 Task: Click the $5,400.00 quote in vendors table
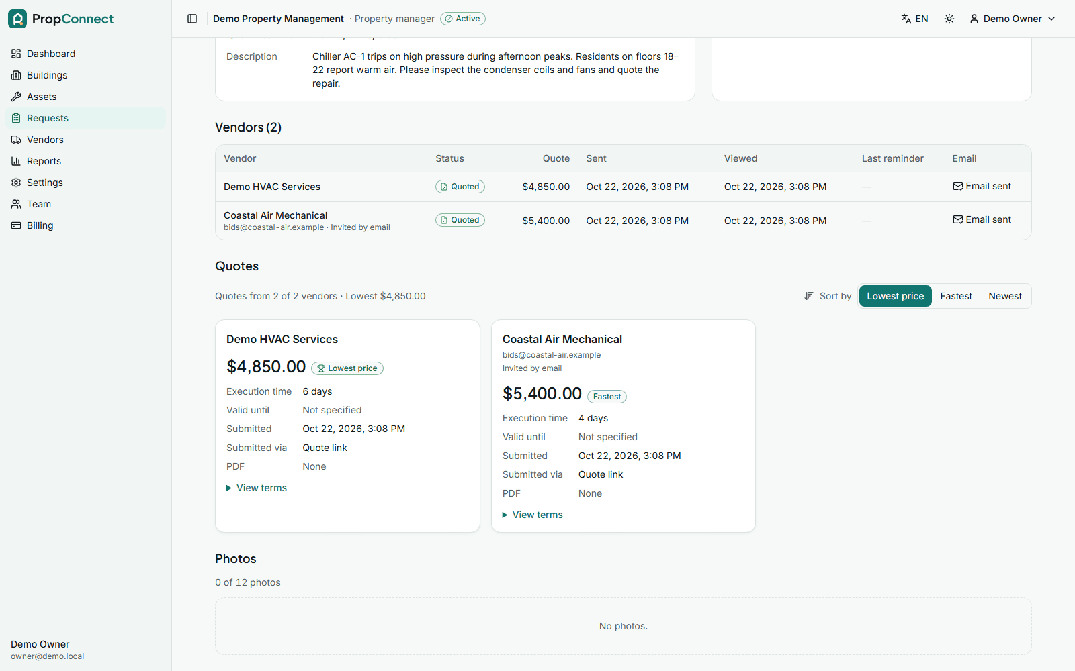(x=546, y=221)
